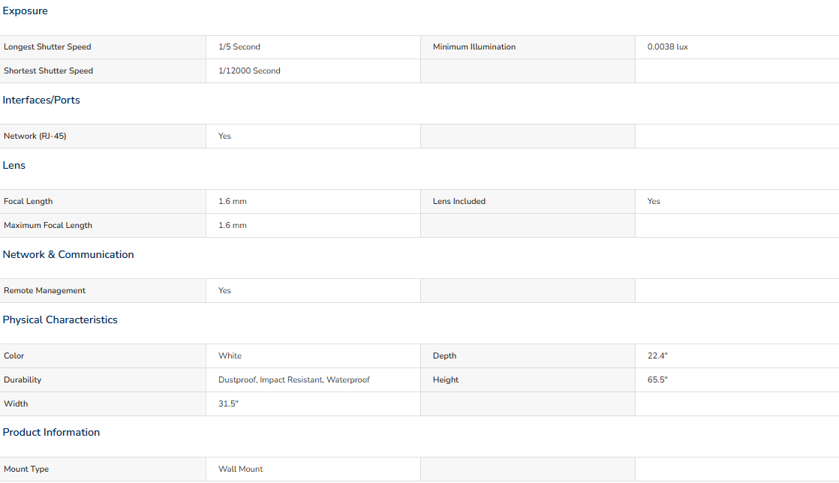Image resolution: width=839 pixels, height=483 pixels.
Task: Click the Focal Length label
Action: (x=29, y=202)
